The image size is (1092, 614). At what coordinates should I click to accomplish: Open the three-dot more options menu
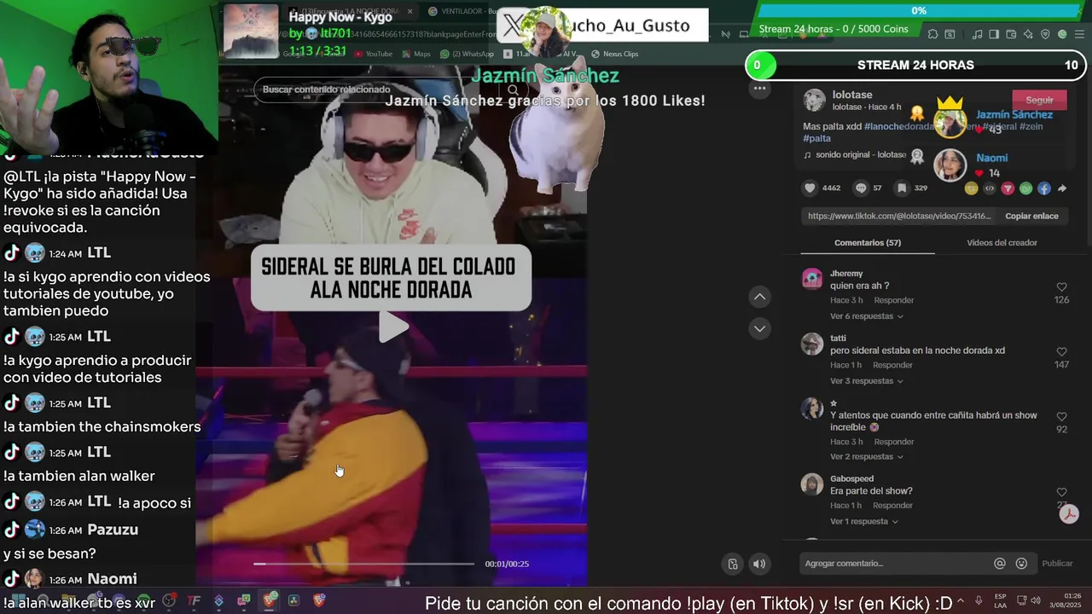[x=759, y=88]
